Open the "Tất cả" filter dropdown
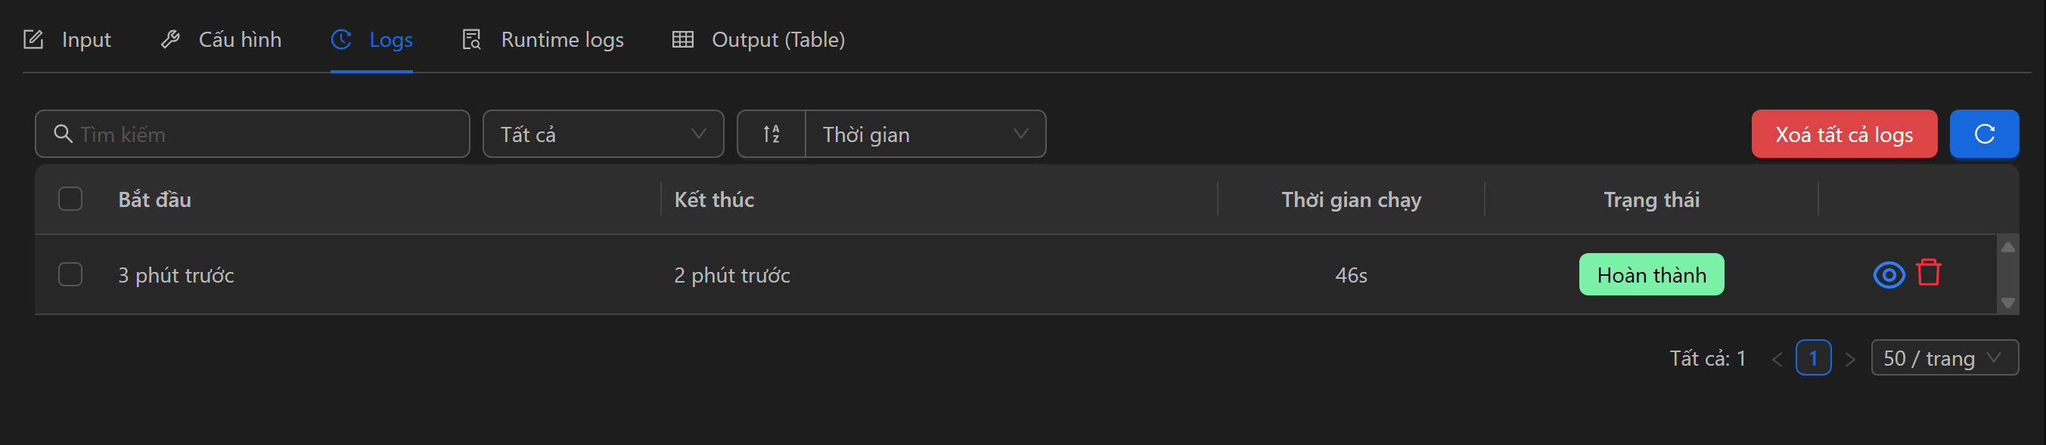Image resolution: width=2046 pixels, height=445 pixels. click(603, 134)
